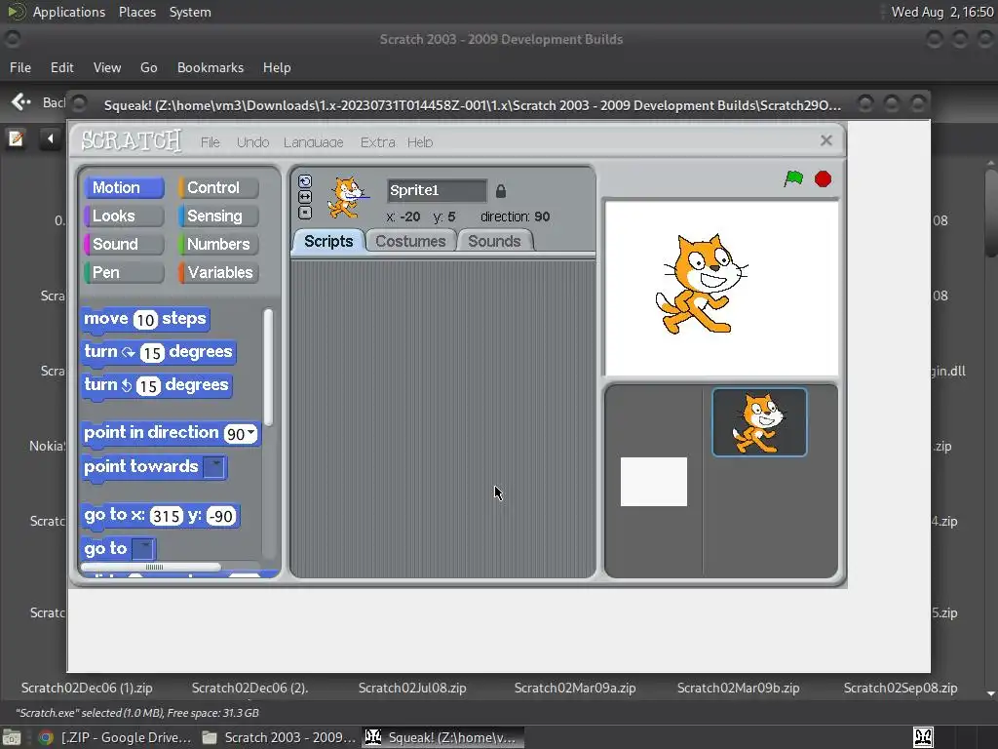This screenshot has height=749, width=998.
Task: Click the show desktop icon in taskbar
Action: coord(12,737)
